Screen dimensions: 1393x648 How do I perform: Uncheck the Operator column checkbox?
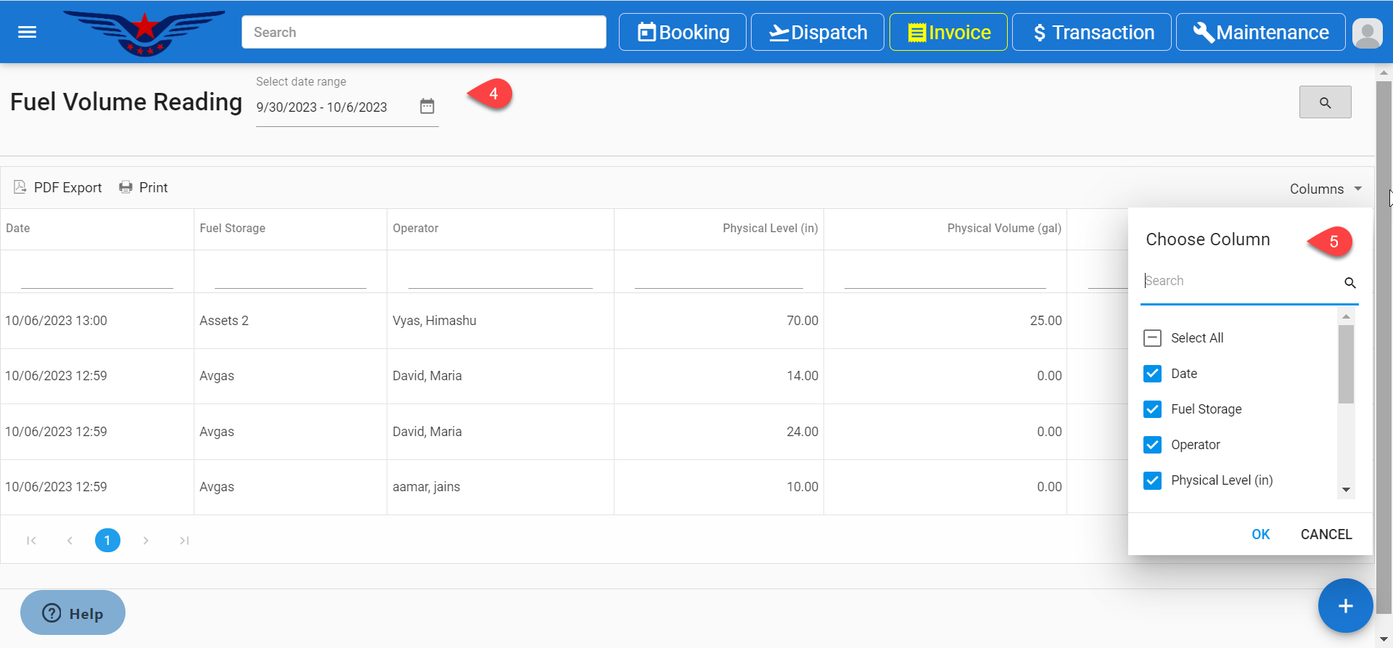(x=1152, y=445)
